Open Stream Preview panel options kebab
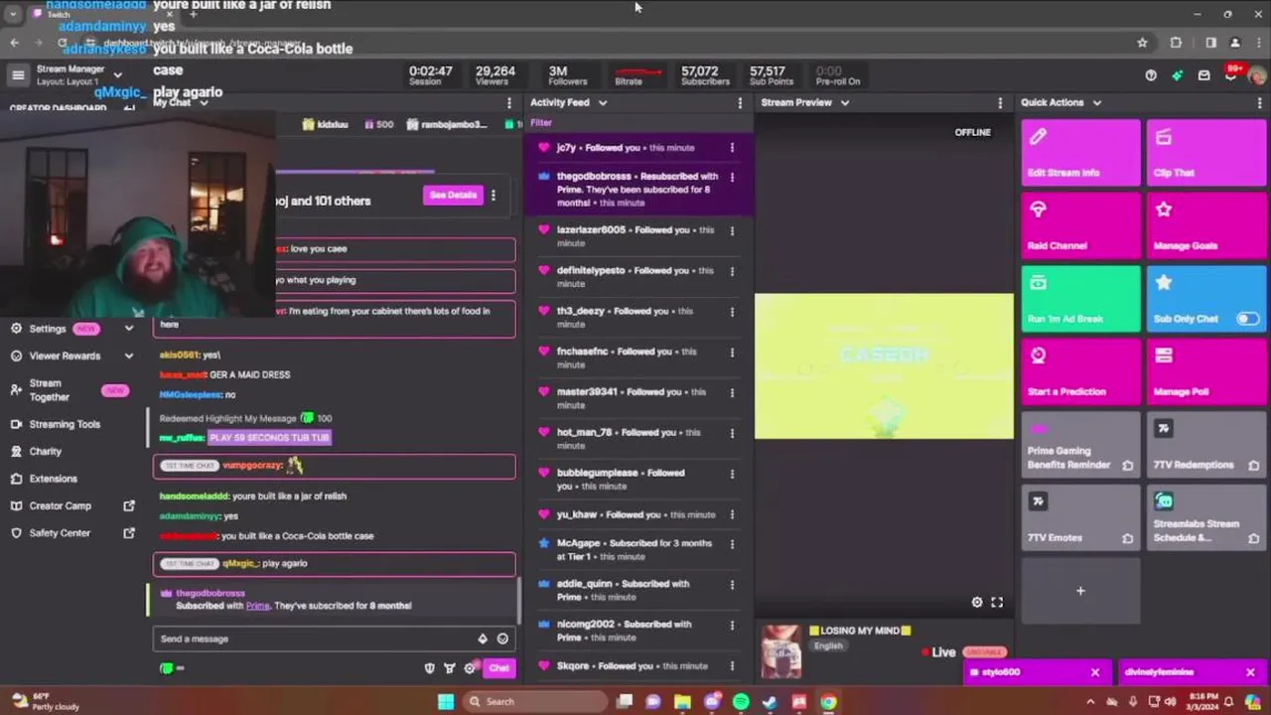The width and height of the screenshot is (1271, 715). 1000,103
